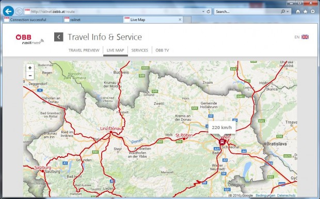Viewport: 320px width, 199px height.
Task: Open Google Bedingungen terms link
Action: pyautogui.click(x=265, y=195)
